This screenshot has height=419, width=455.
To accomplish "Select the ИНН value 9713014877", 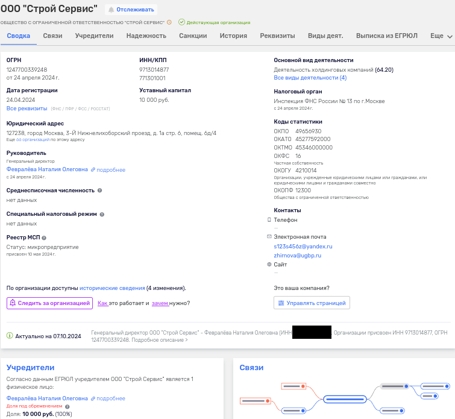I will coord(154,70).
